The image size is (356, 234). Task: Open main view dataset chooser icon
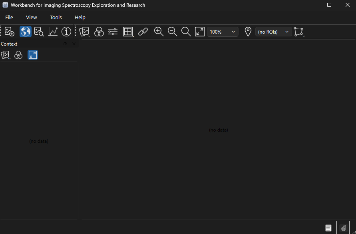pos(84,32)
